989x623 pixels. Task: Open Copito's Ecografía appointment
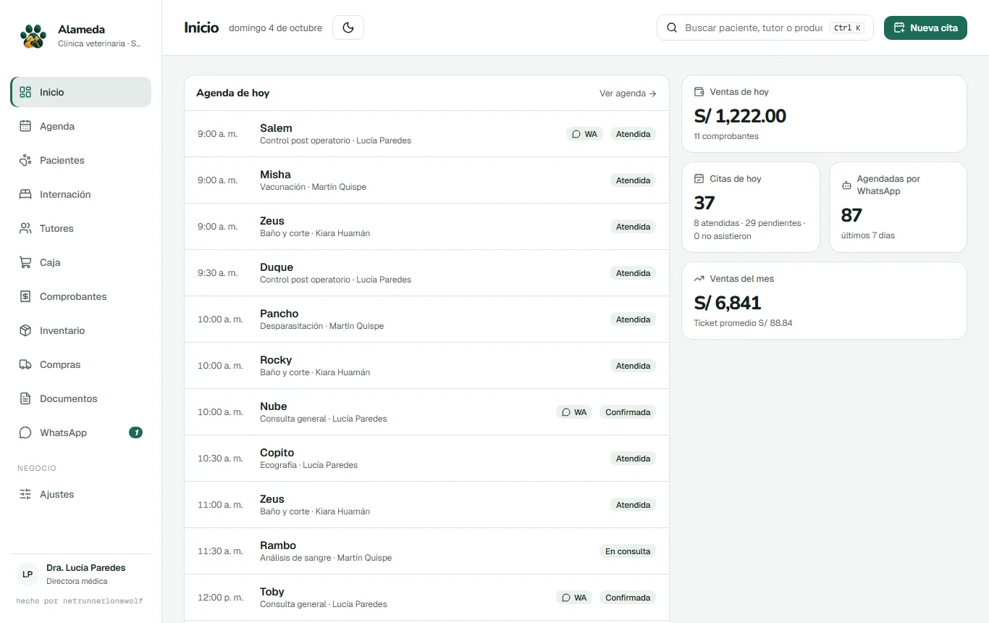click(x=426, y=459)
